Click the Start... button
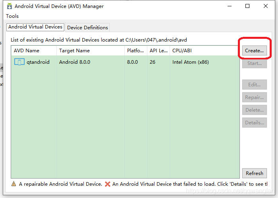This screenshot has width=278, height=198. click(255, 63)
